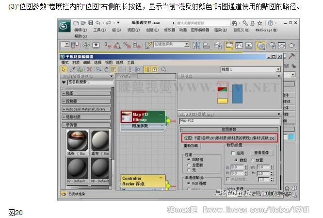
Task: Select the 裁剪 crop radio button
Action: click(236, 160)
